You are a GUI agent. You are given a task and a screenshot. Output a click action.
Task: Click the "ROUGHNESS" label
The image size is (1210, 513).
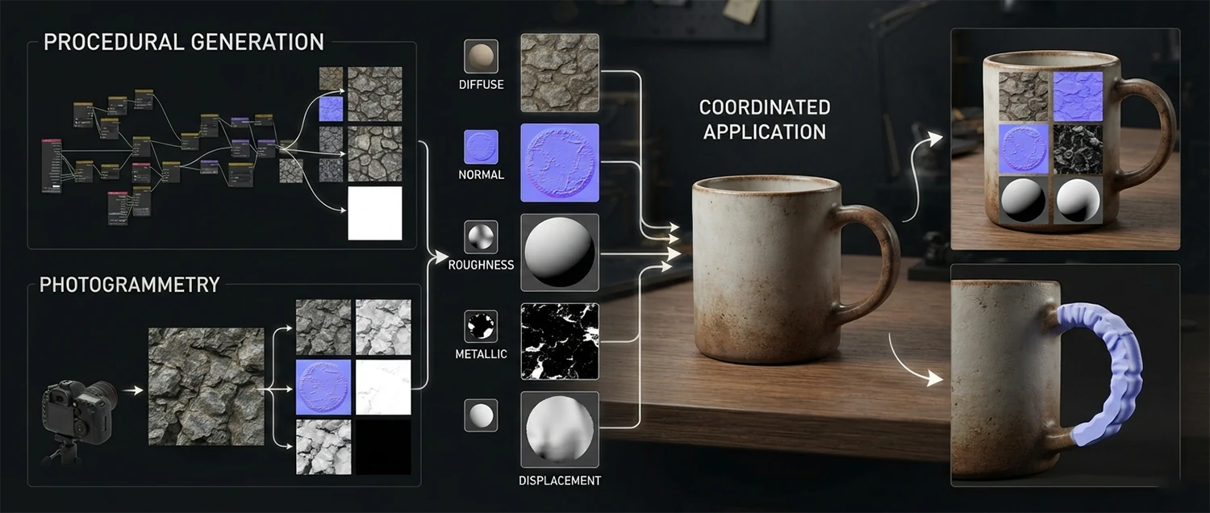pos(482,265)
